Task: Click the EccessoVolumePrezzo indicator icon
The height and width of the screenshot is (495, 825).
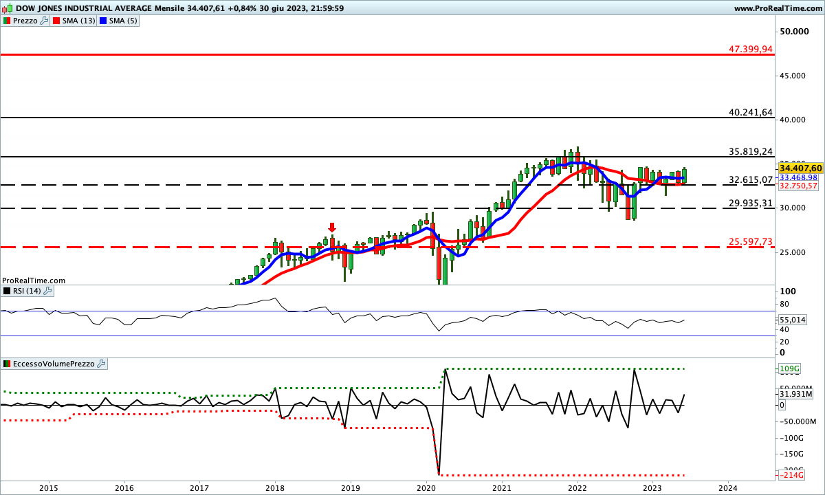Action: pos(6,363)
